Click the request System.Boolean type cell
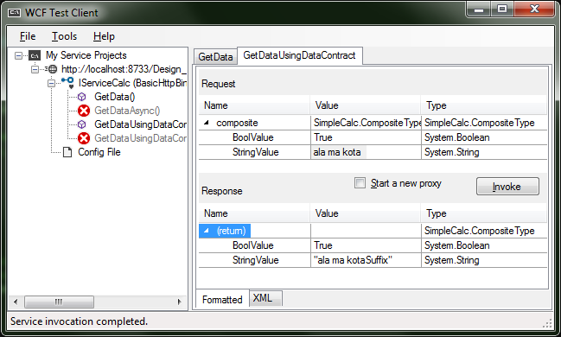 pyautogui.click(x=484, y=137)
